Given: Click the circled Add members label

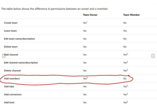Looking at the screenshot, I should [12, 78].
